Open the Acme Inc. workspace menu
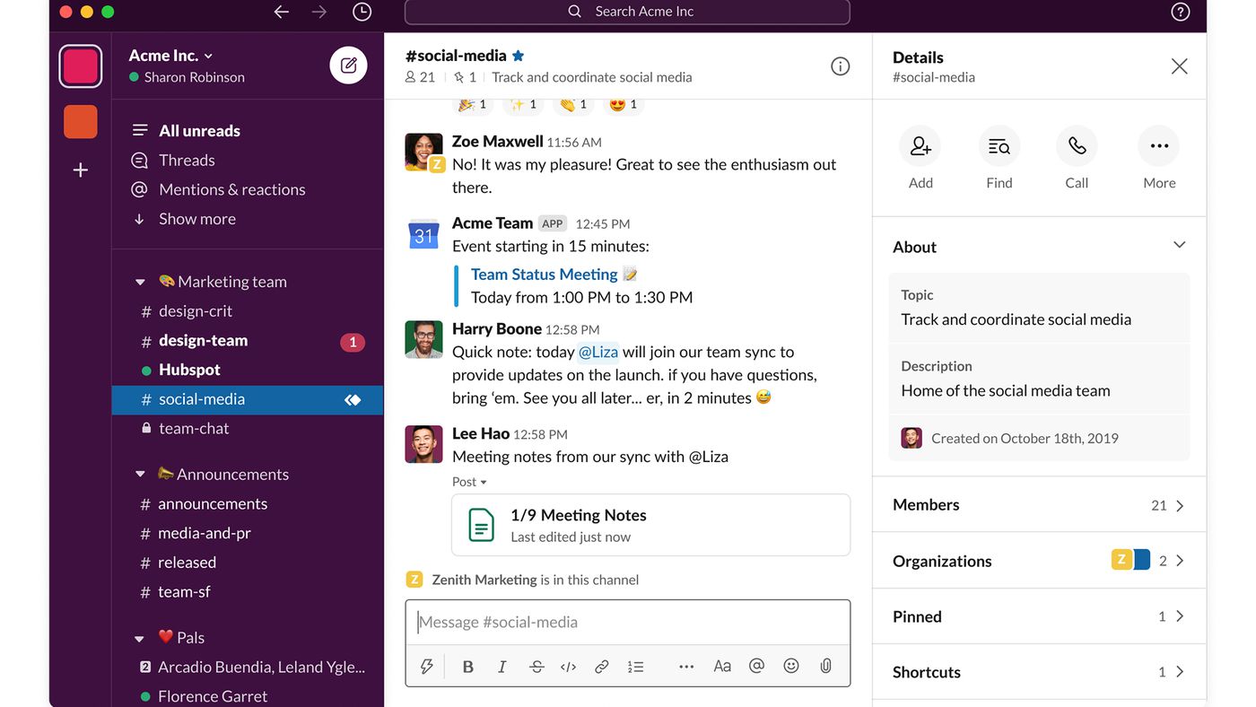 pyautogui.click(x=170, y=55)
